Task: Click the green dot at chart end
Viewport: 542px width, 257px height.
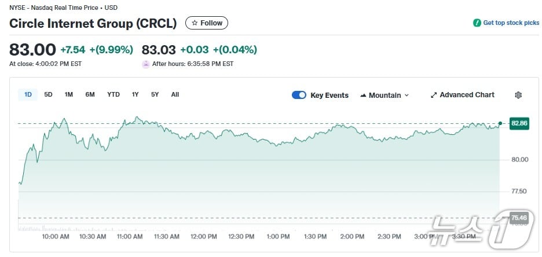Action: click(500, 123)
